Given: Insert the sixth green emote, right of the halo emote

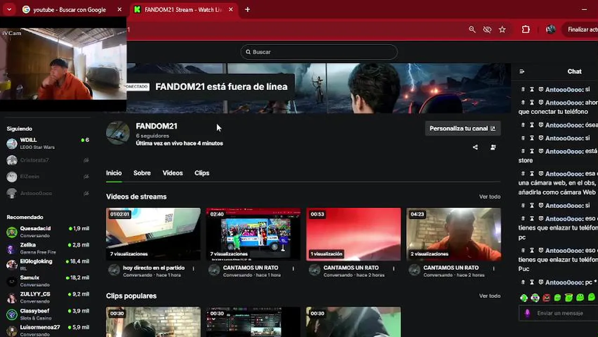Looking at the screenshot, I should tap(580, 297).
